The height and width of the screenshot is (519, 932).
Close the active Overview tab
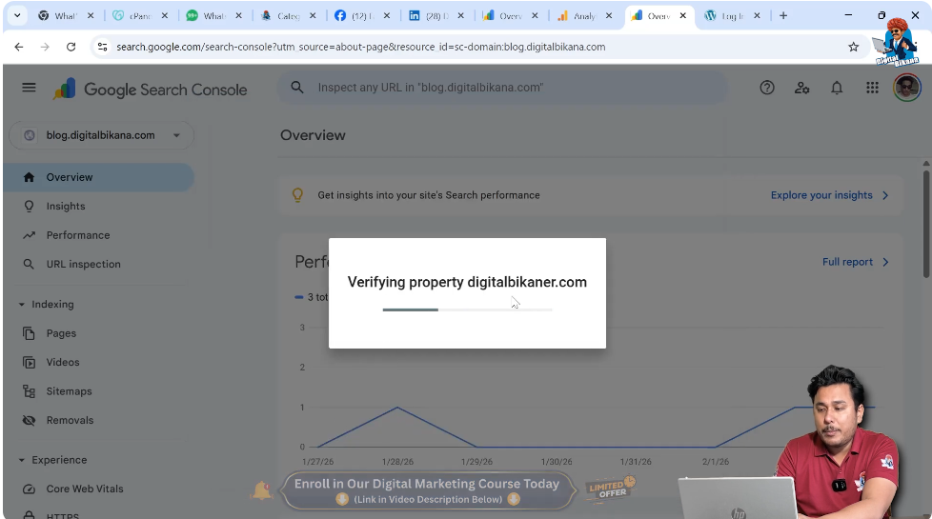683,16
